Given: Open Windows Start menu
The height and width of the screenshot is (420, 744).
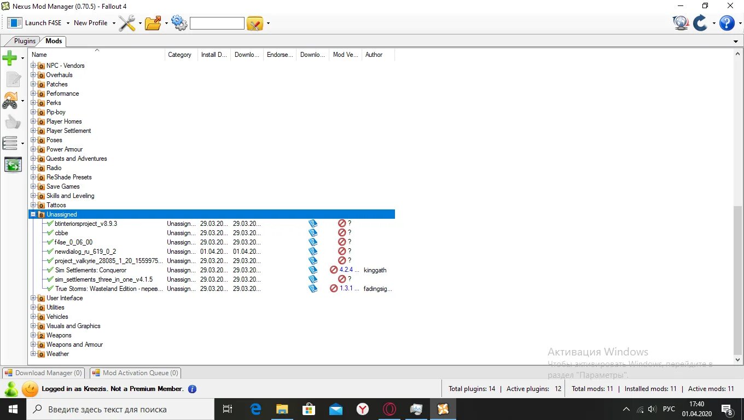Looking at the screenshot, I should [13, 409].
